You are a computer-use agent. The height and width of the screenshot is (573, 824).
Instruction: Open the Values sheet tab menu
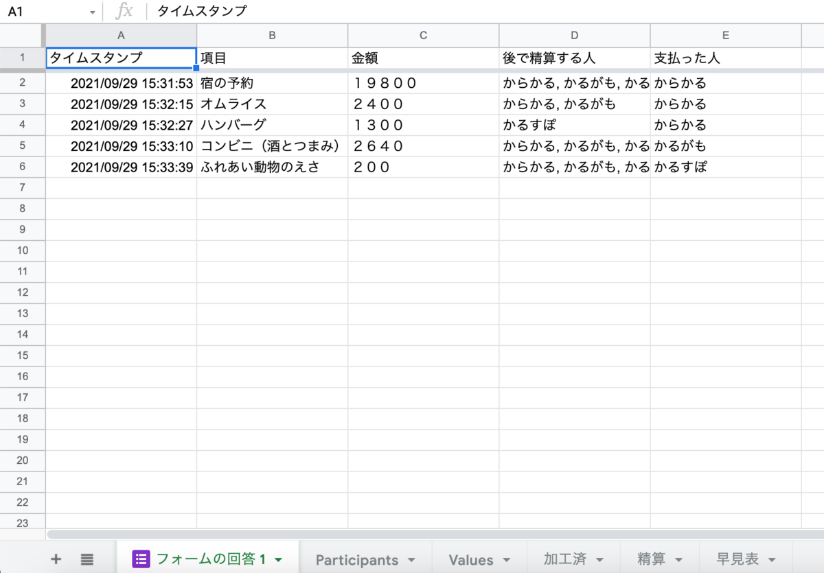(506, 560)
